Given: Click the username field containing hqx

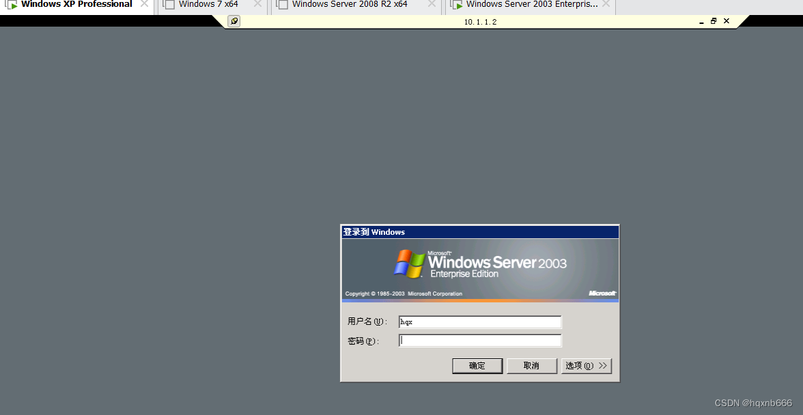Looking at the screenshot, I should click(480, 322).
